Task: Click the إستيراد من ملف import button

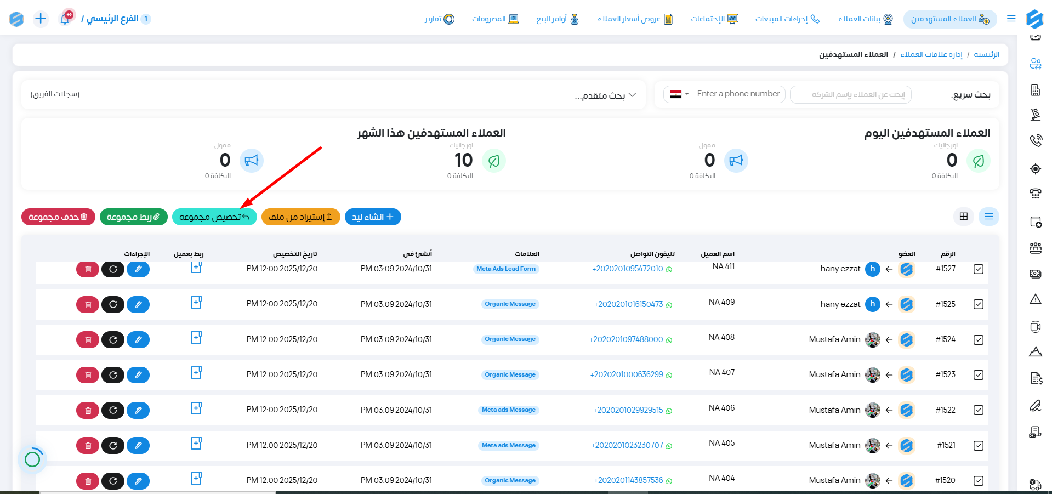Action: pos(300,217)
